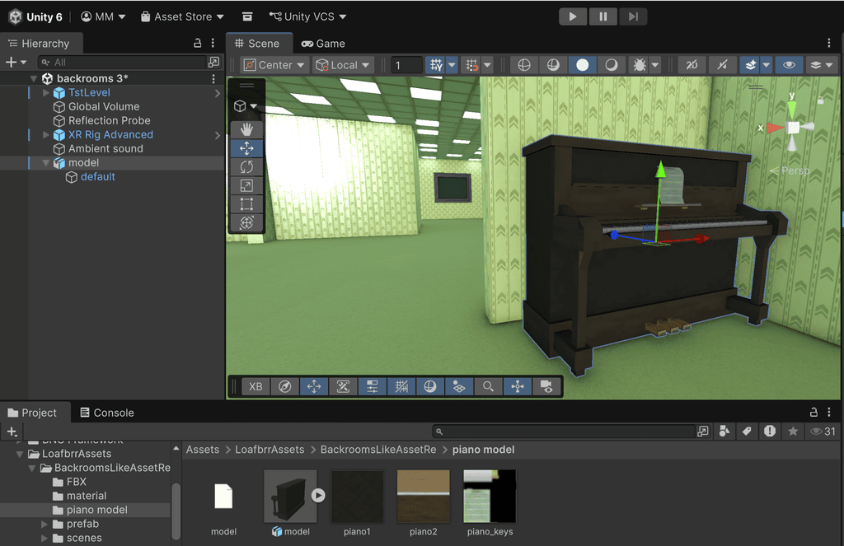Expand the prefab folder
Screen dimensions: 844x546
(x=45, y=524)
